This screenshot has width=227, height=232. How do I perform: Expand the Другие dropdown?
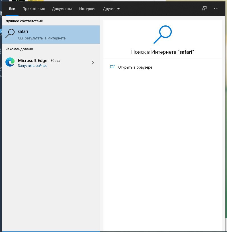click(x=111, y=9)
